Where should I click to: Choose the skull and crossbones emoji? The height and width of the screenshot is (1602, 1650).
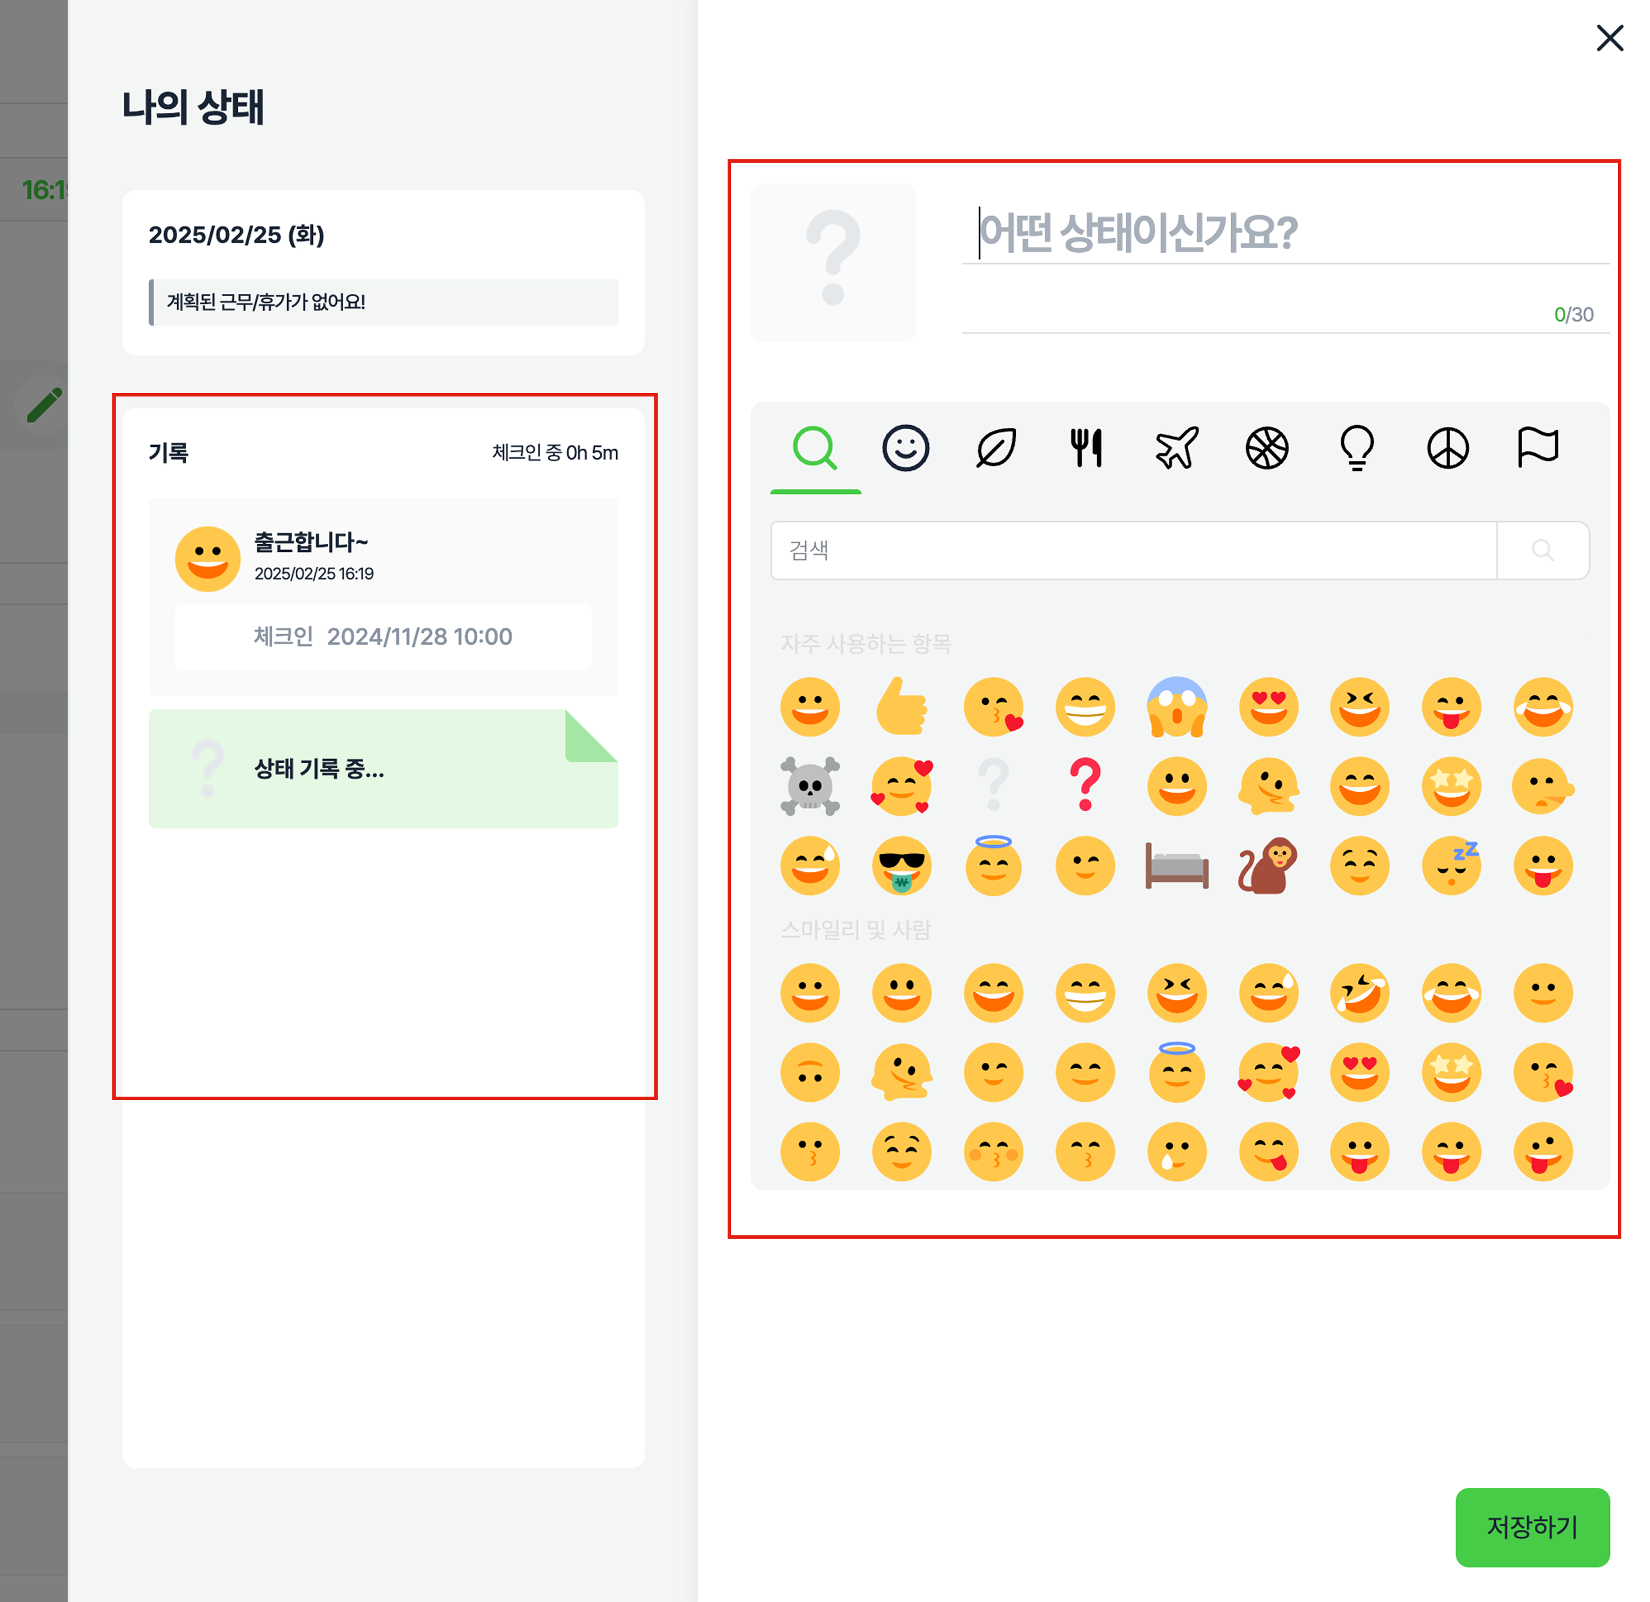click(x=810, y=786)
